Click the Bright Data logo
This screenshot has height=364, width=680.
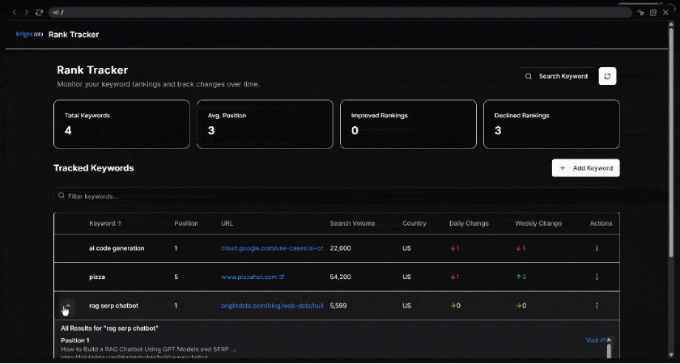[x=29, y=34]
